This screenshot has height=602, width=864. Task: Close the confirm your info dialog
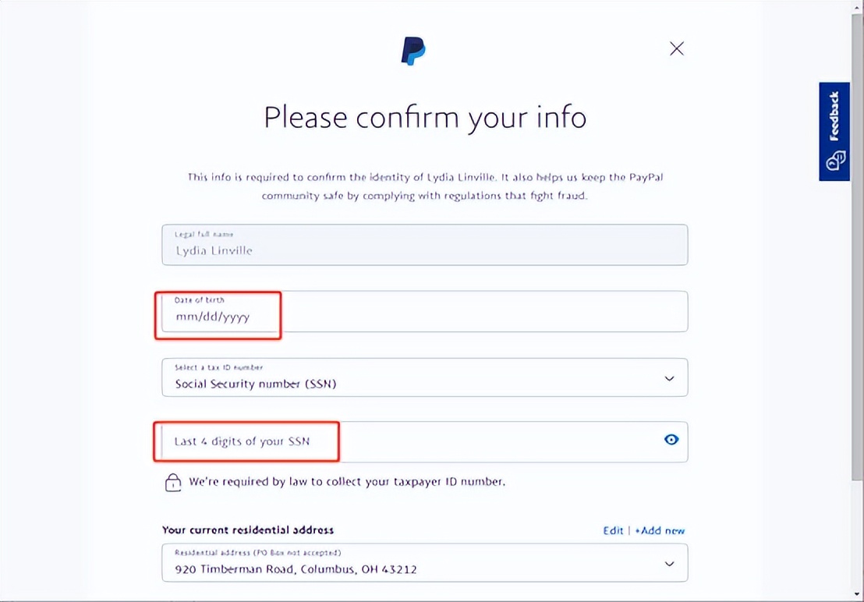click(x=676, y=48)
